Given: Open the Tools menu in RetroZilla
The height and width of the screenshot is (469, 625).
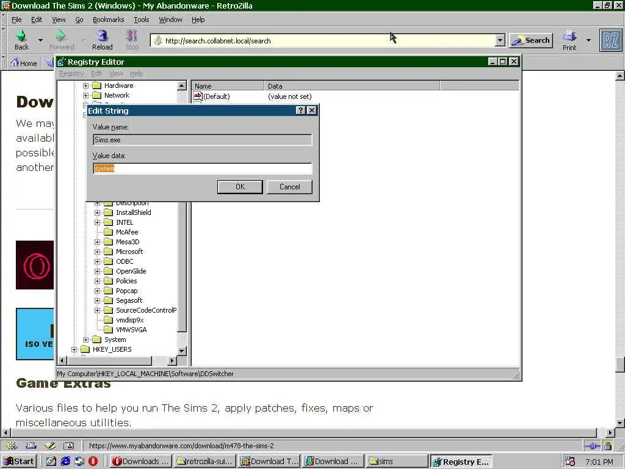Looking at the screenshot, I should 142,20.
